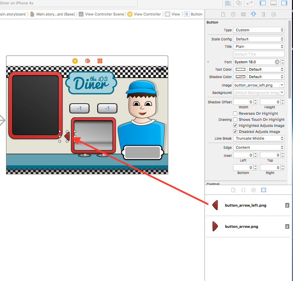Image resolution: width=293 pixels, height=281 pixels.
Task: Click the Shadow Offset Width stepper
Action: (255, 102)
